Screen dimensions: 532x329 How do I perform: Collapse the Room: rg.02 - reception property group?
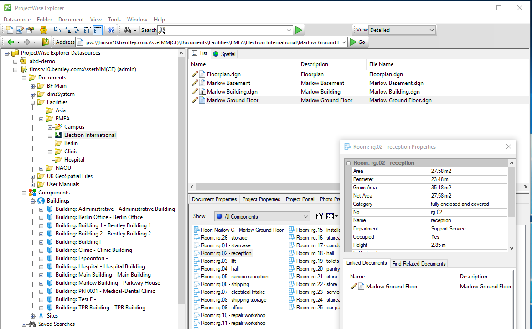click(x=348, y=163)
